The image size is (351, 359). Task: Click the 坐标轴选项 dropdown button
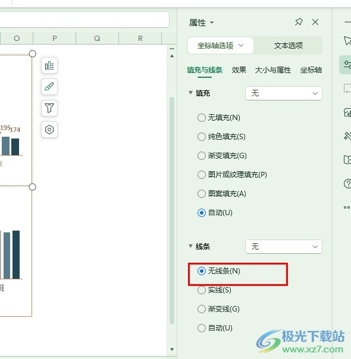point(220,46)
